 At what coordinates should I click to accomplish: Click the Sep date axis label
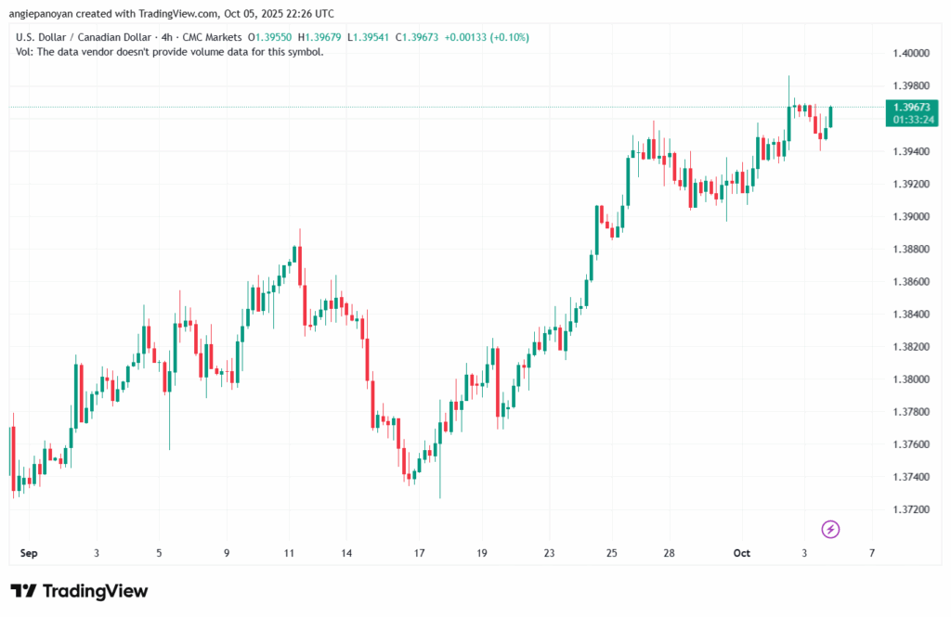coord(30,553)
